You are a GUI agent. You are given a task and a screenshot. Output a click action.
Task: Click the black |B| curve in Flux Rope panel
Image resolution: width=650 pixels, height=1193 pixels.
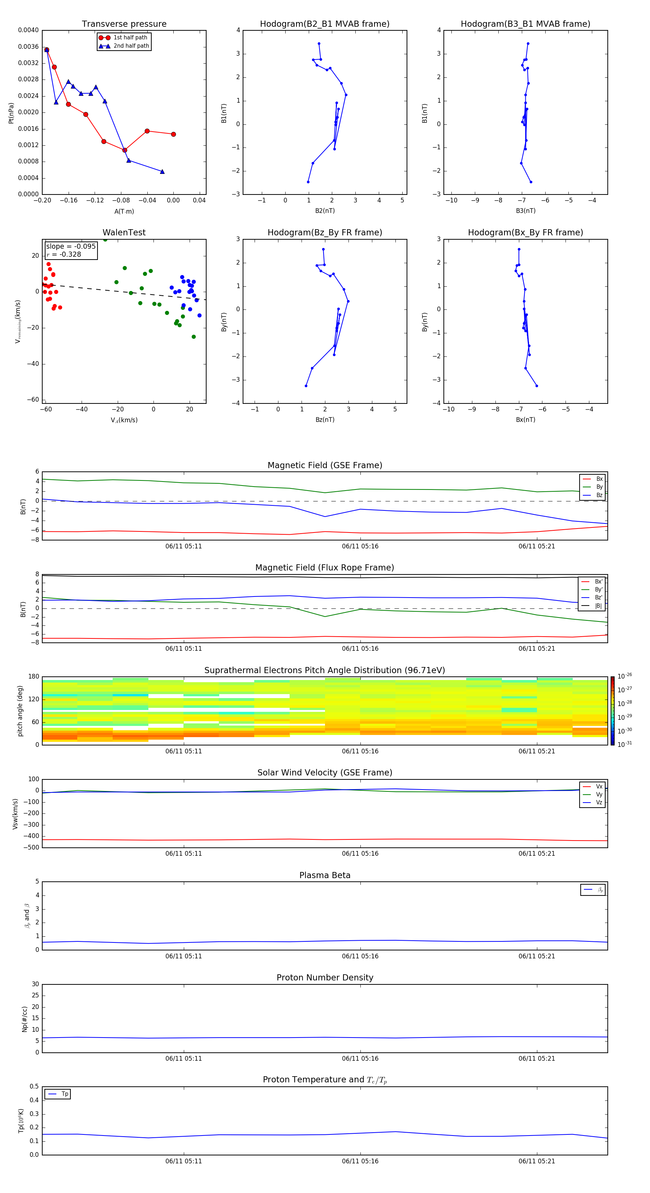324,577
